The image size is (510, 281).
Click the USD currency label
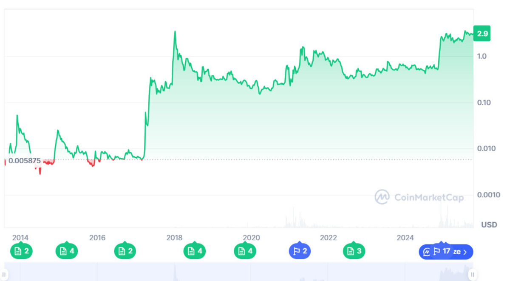coord(489,224)
